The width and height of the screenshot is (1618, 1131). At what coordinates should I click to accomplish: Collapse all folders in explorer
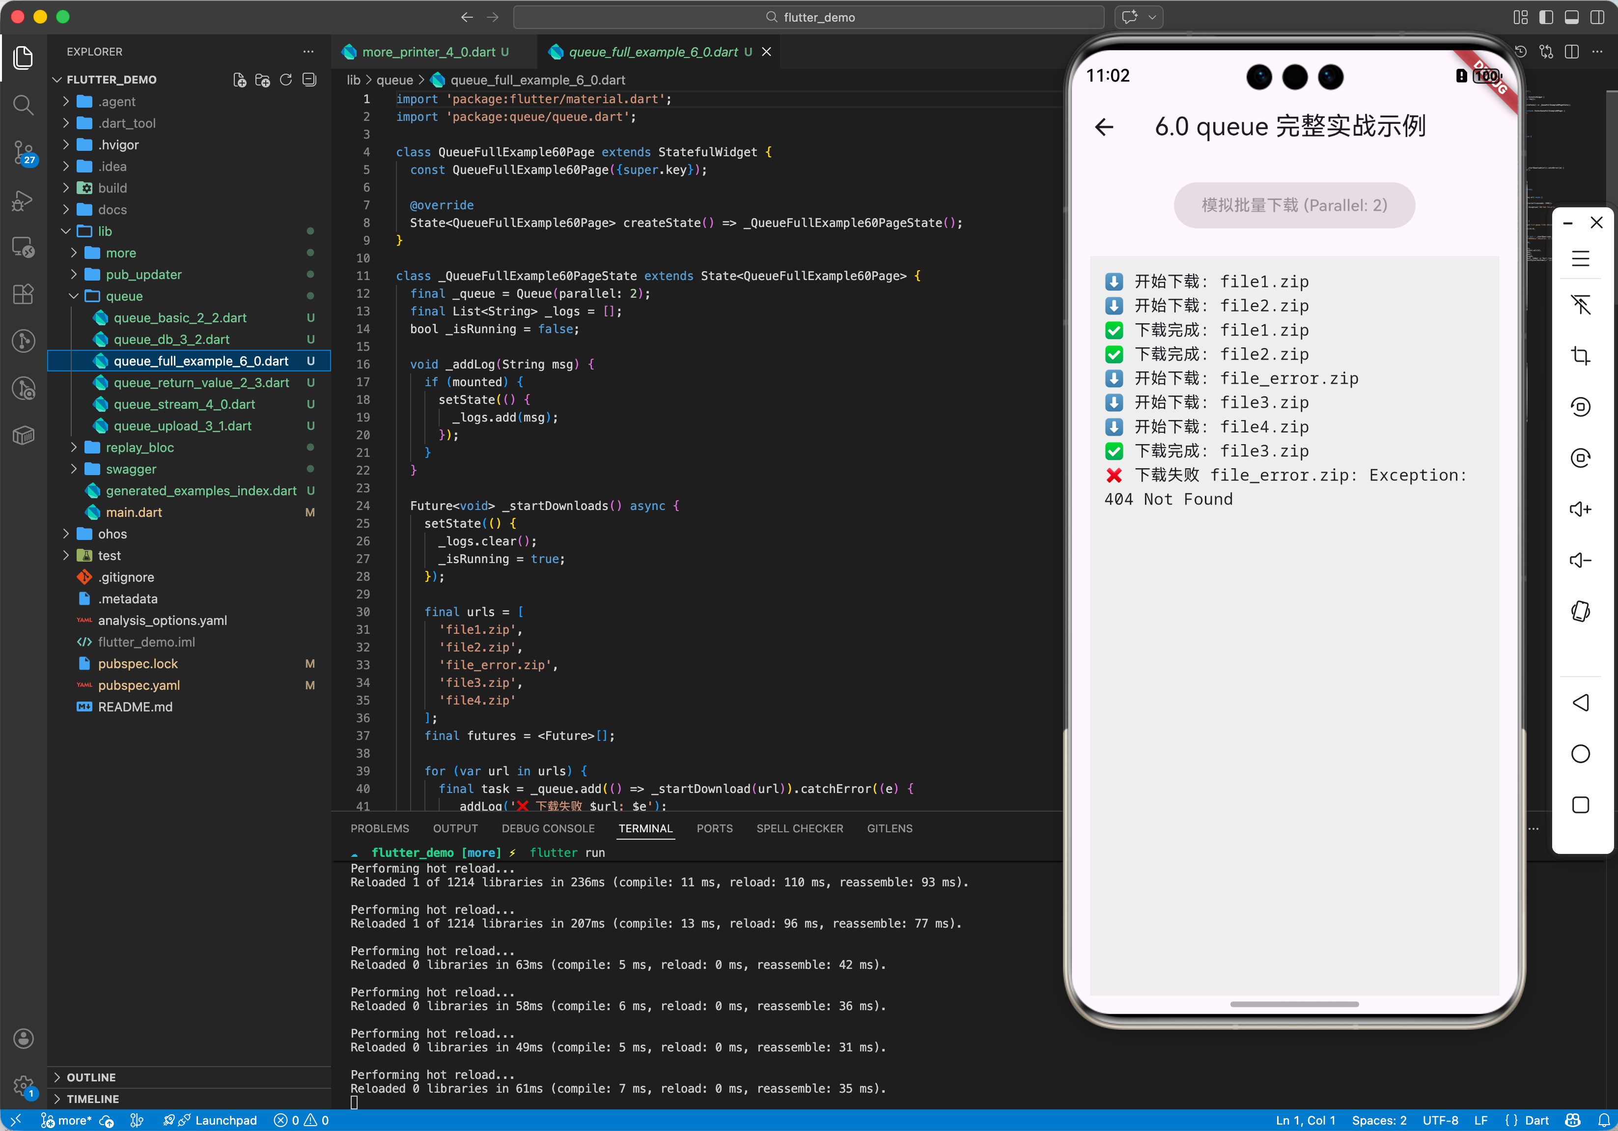tap(308, 80)
